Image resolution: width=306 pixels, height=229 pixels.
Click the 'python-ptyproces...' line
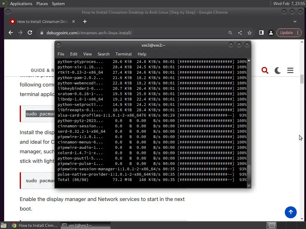pos(152,61)
